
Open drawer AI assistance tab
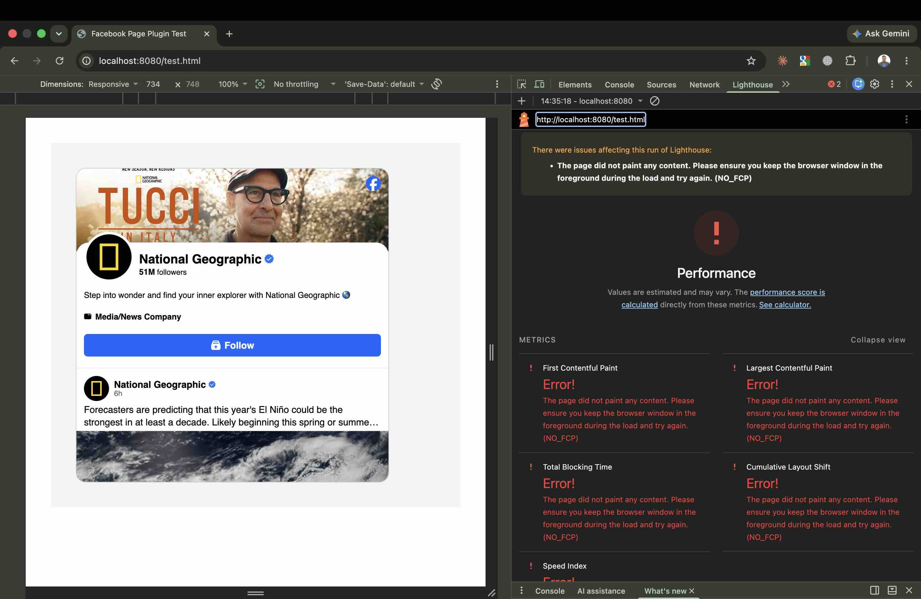coord(601,591)
